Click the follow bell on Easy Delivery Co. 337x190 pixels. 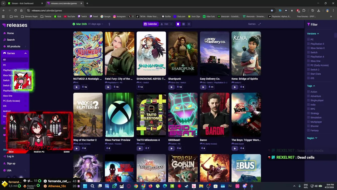tap(211, 87)
